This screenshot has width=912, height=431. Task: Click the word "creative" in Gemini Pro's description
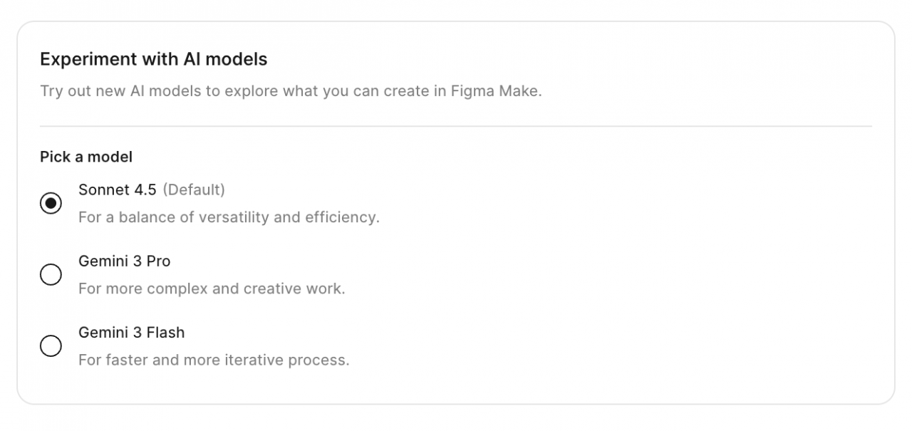coord(273,289)
